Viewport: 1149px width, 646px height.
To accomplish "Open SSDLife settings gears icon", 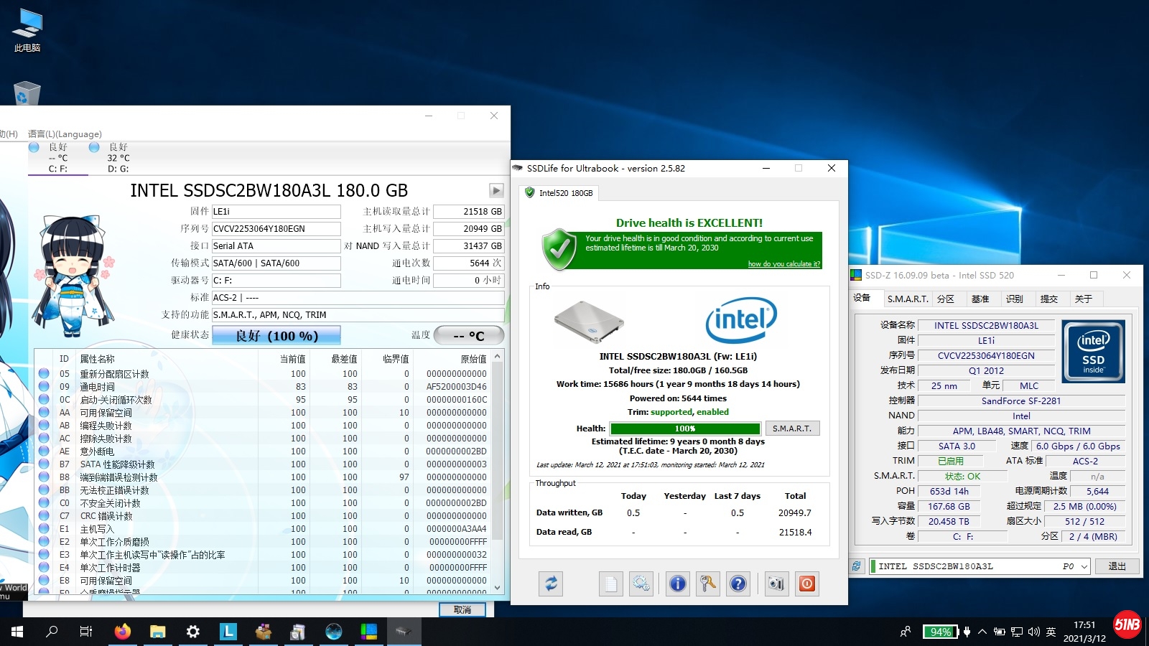I will 641,584.
